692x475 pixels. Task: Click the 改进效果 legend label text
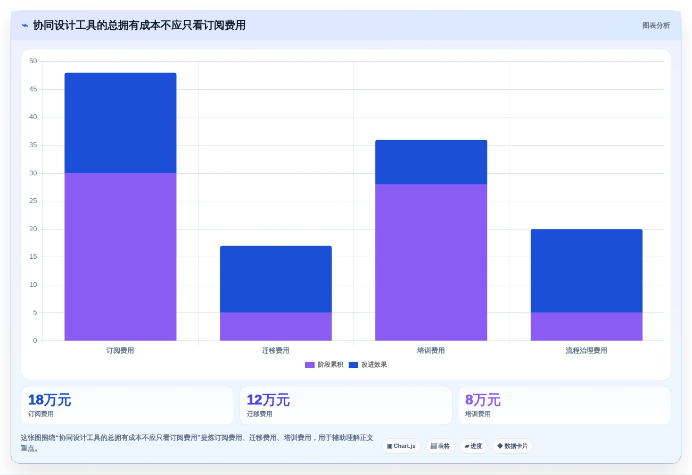pos(374,365)
